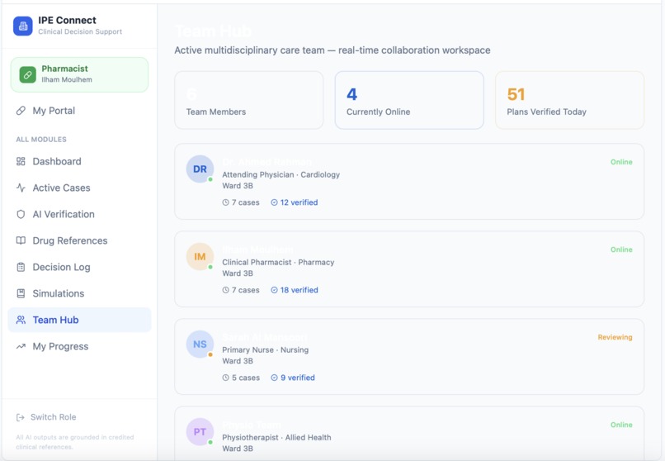Click the '4' currently online number
Screen dimensions: 665x461
tap(352, 94)
